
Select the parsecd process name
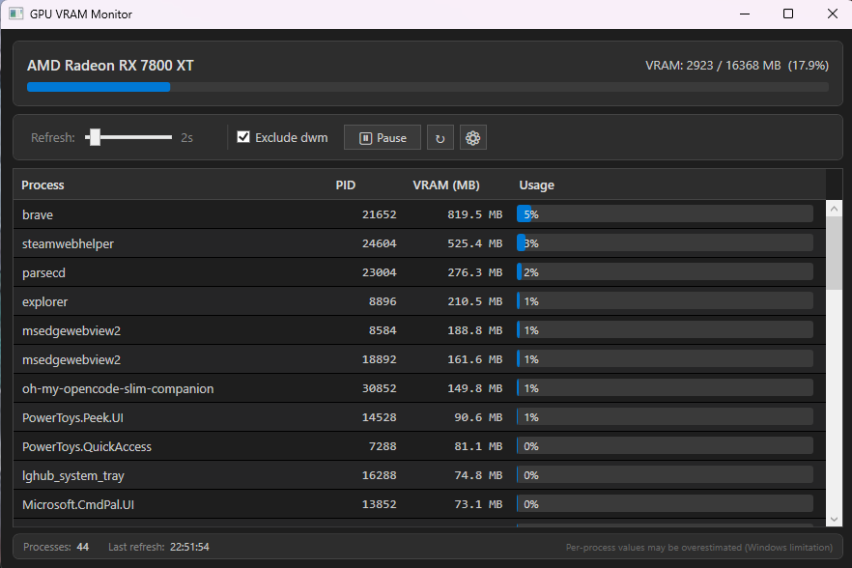coord(43,272)
